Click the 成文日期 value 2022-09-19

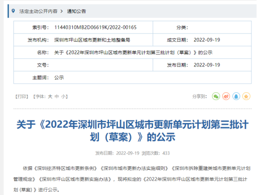pos(207,40)
